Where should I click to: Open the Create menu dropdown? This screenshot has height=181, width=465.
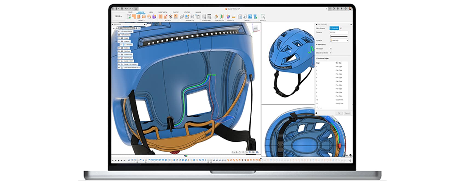point(141,21)
